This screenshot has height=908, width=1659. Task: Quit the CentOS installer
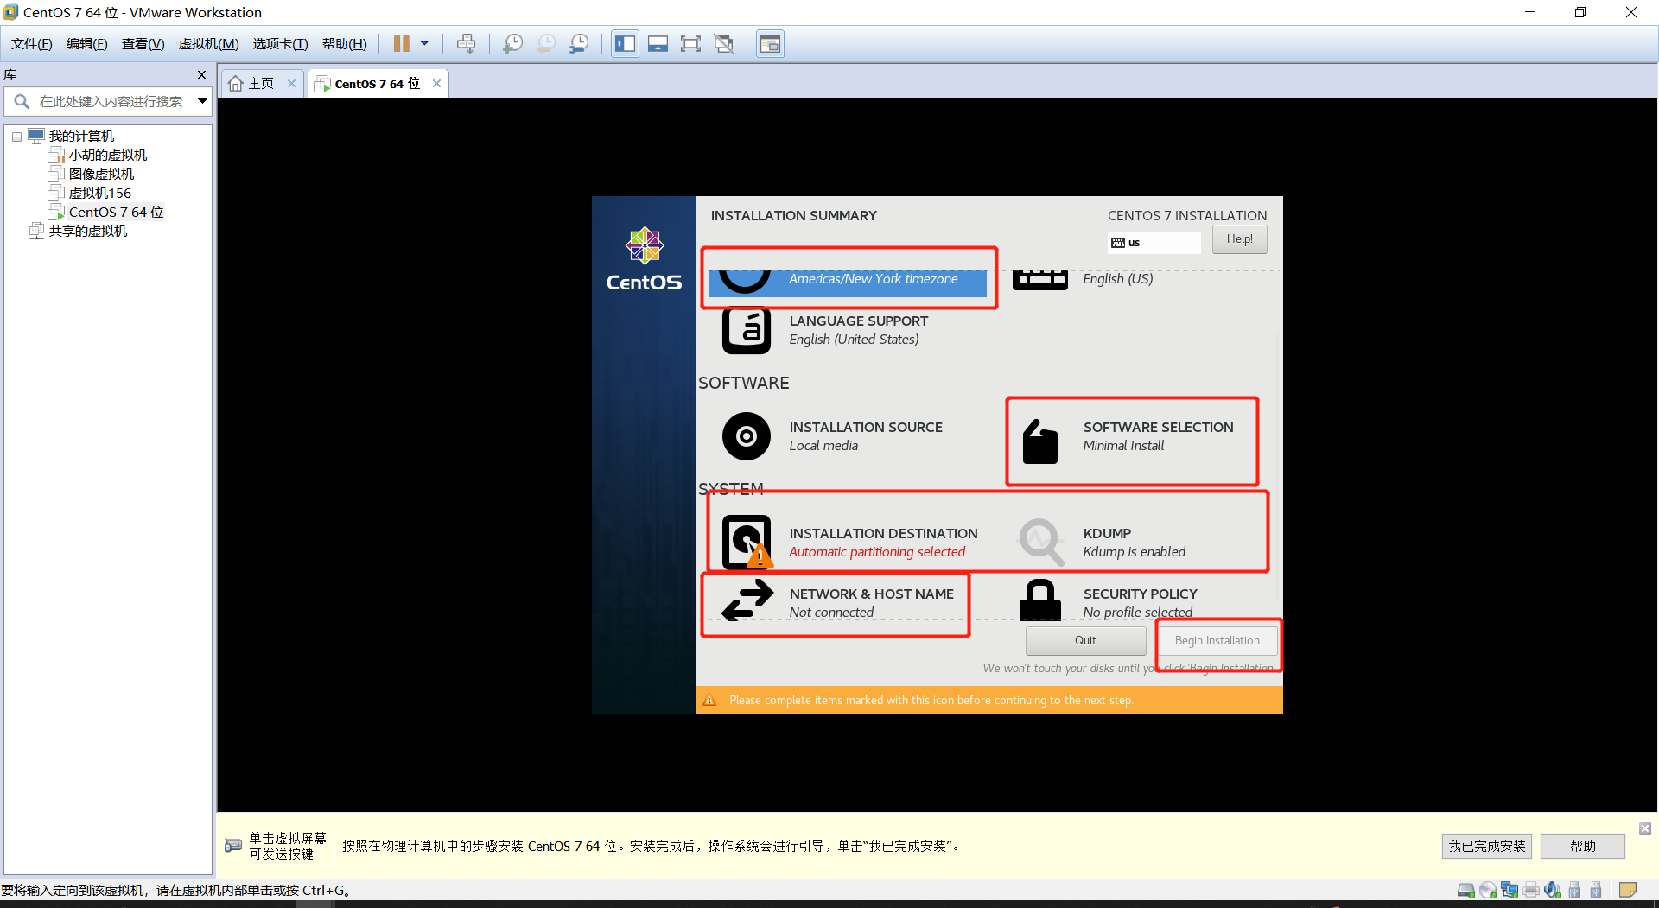click(x=1086, y=641)
